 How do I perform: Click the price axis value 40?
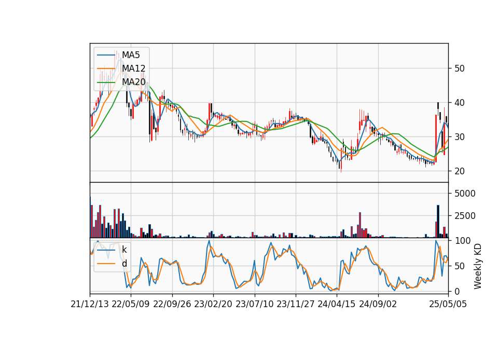tap(460, 103)
